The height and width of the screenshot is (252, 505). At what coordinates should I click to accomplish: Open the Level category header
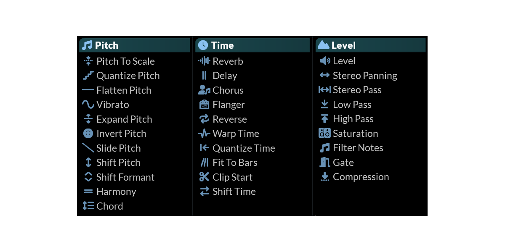click(370, 45)
